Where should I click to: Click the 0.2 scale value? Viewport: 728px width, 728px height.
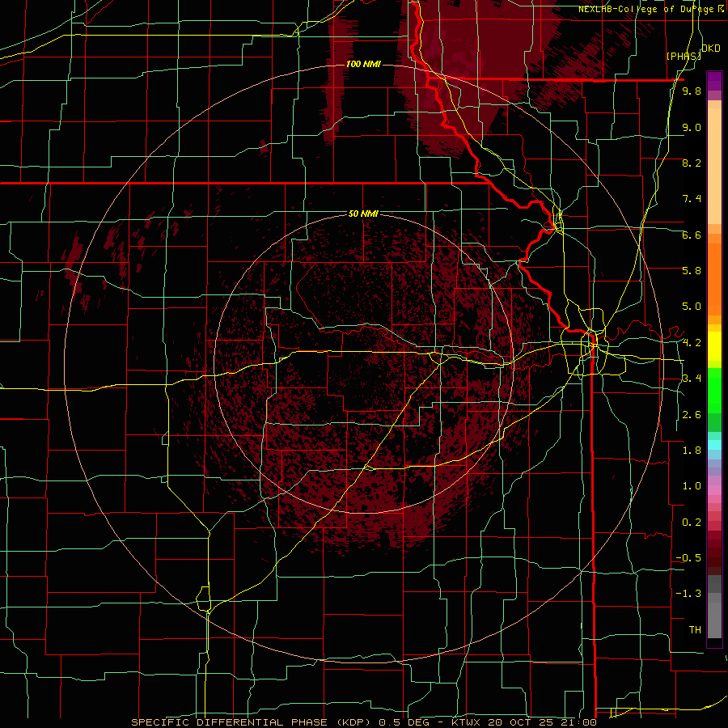(x=692, y=523)
